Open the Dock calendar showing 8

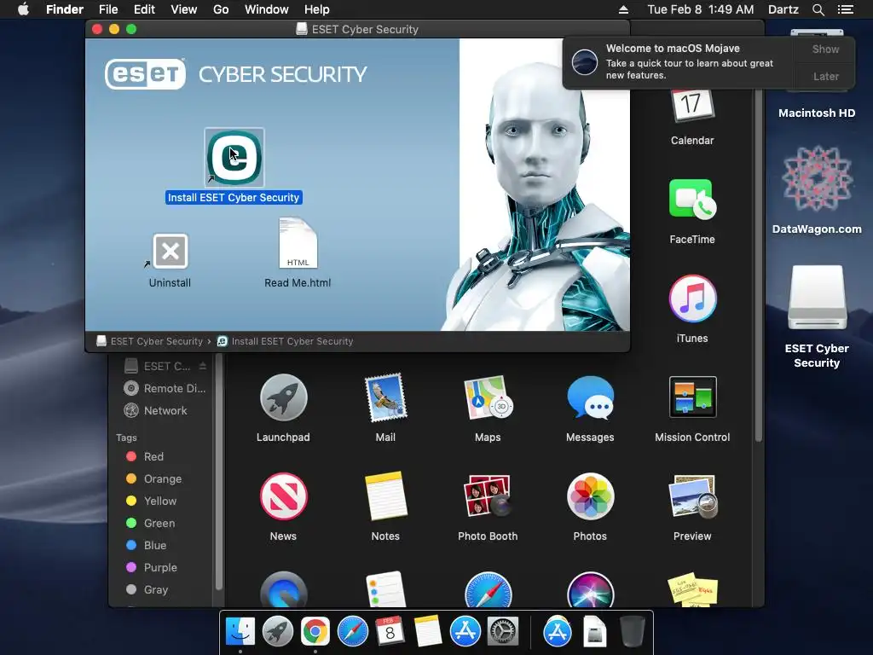click(x=390, y=632)
